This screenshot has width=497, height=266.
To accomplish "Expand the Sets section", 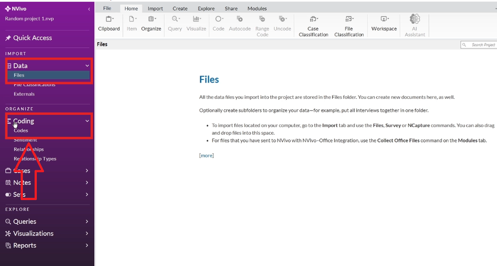I will (87, 194).
